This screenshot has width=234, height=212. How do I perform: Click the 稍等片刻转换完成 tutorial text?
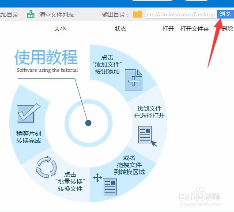(29, 137)
